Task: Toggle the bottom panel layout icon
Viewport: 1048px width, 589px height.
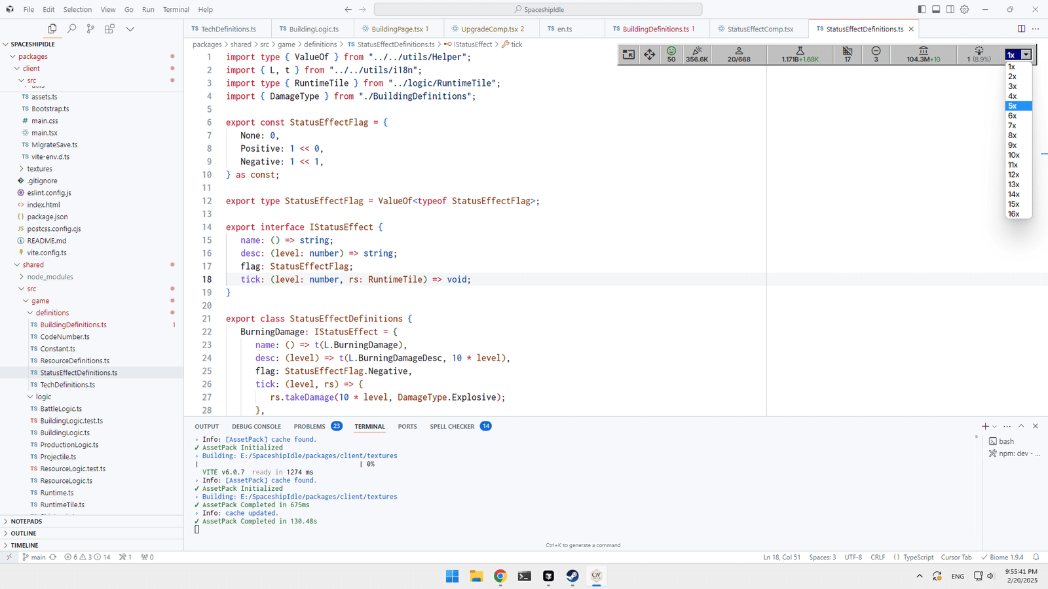Action: point(936,9)
